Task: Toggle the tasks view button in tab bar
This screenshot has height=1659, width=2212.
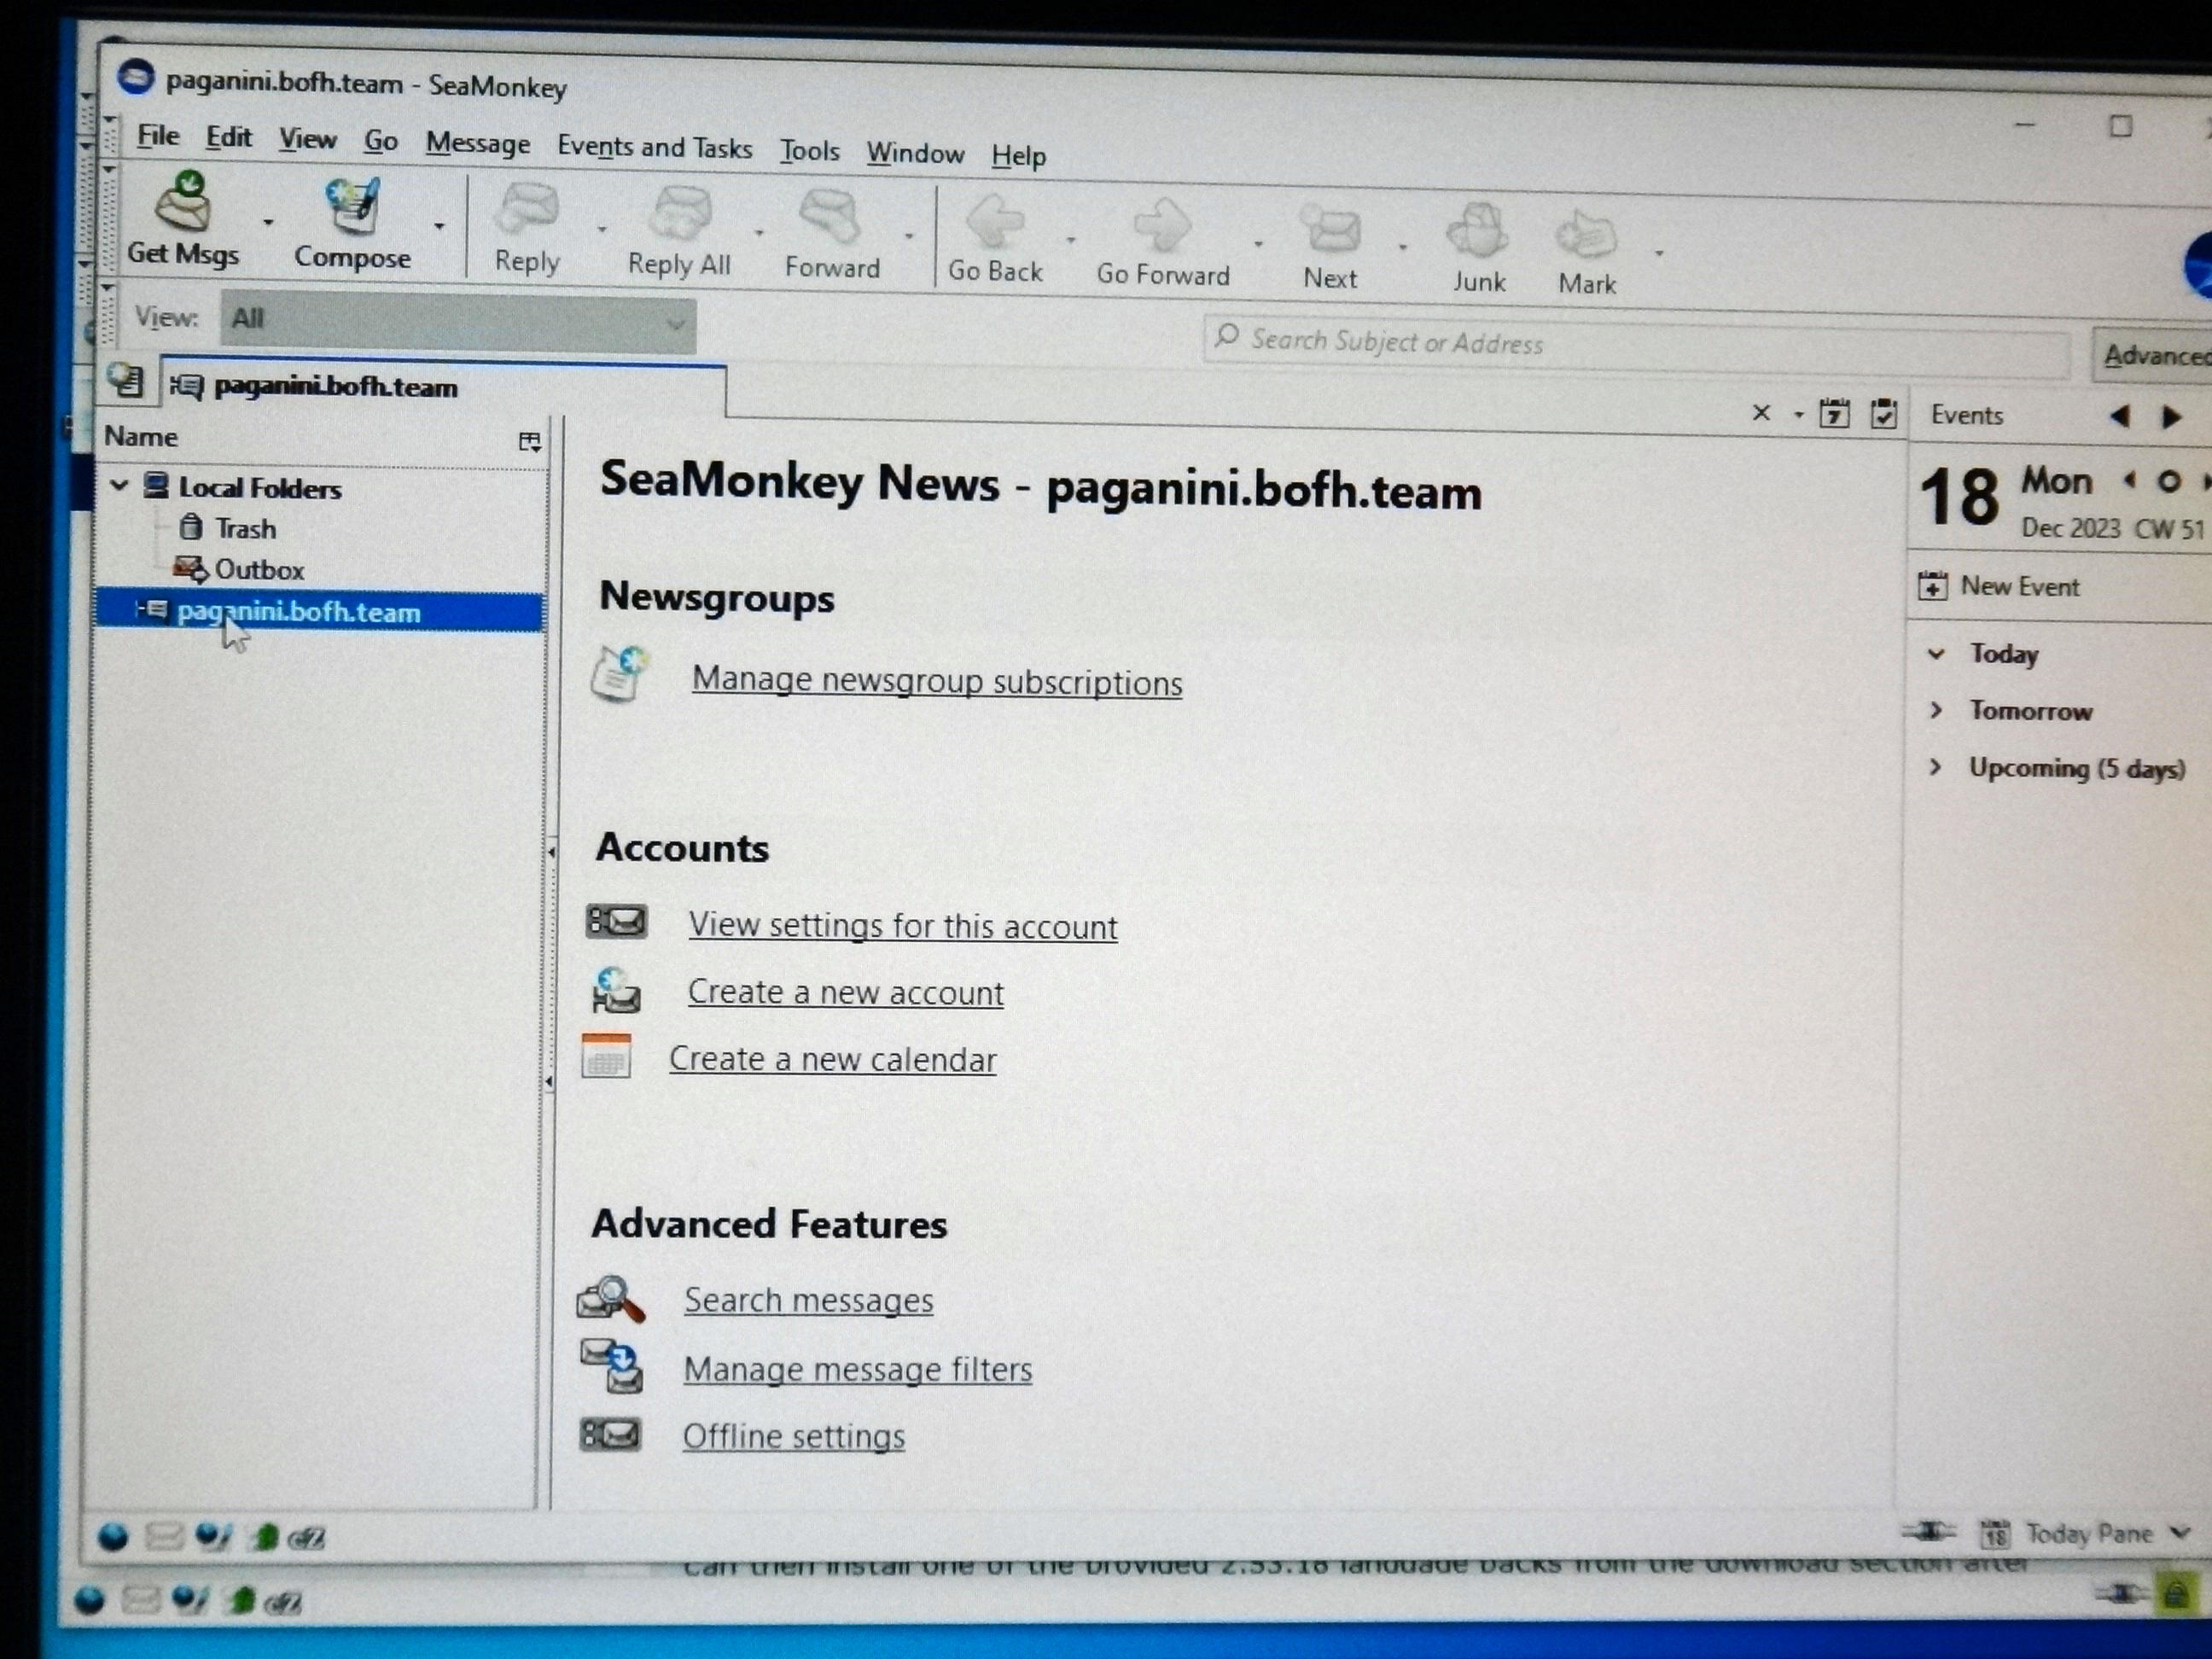Action: click(x=1883, y=414)
